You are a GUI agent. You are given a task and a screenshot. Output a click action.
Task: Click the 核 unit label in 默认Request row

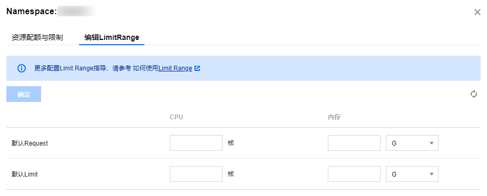point(231,143)
